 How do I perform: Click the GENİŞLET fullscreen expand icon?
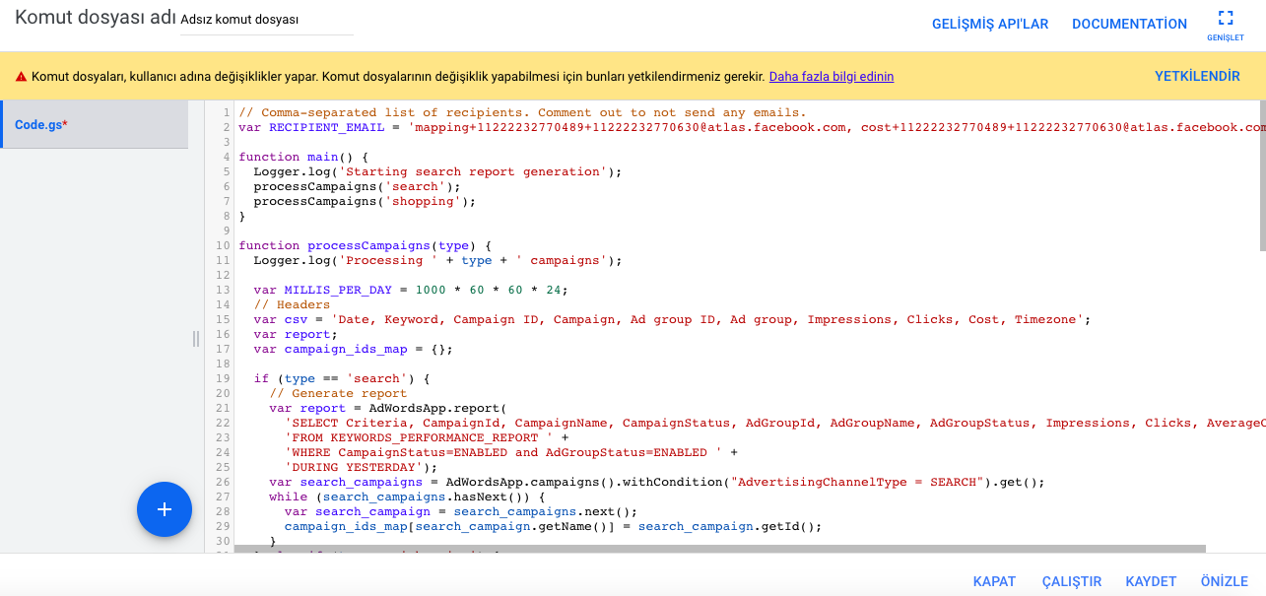tap(1226, 18)
